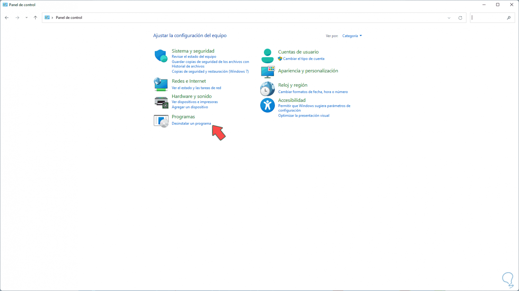Click Desinstalar un programa
519x291 pixels.
(191, 124)
